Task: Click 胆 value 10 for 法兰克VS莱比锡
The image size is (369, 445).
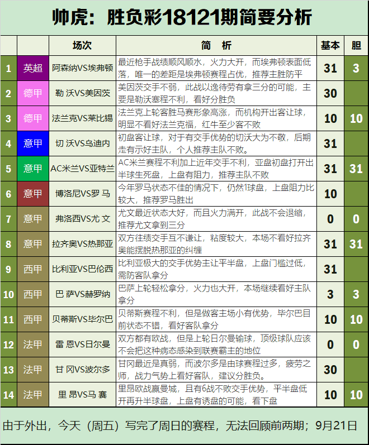Action: coord(356,118)
